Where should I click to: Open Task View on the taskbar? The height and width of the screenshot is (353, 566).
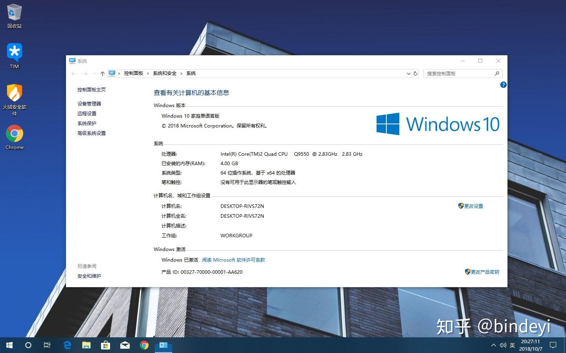pos(47,345)
